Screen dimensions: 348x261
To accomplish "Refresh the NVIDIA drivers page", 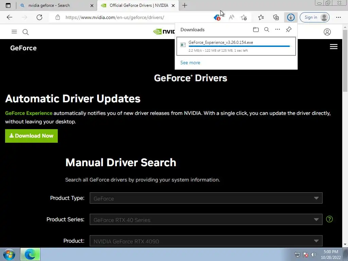I will click(39, 17).
